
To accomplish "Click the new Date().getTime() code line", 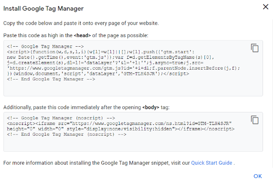I will click(110, 57).
